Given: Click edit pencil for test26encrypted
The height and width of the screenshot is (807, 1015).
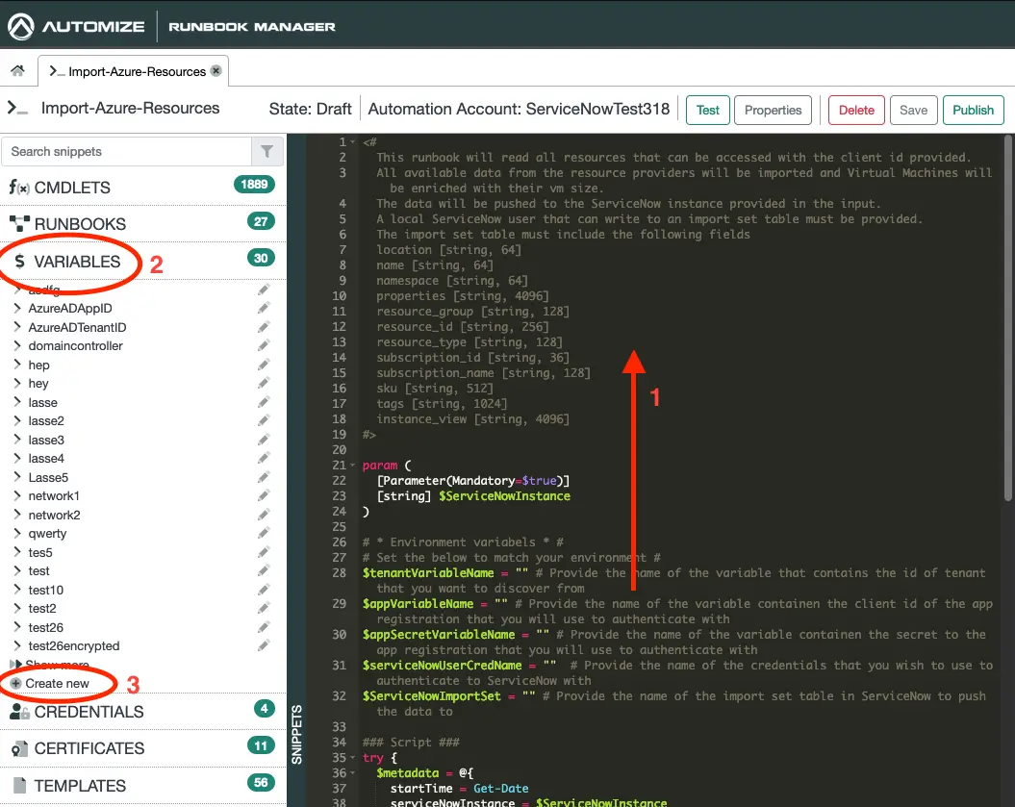Looking at the screenshot, I should coord(264,646).
